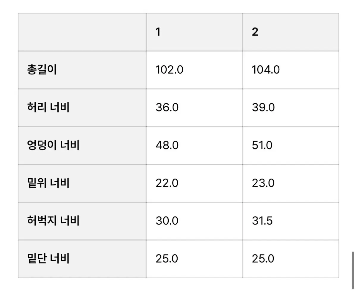Click the empty top-left header cell

[x=82, y=32]
